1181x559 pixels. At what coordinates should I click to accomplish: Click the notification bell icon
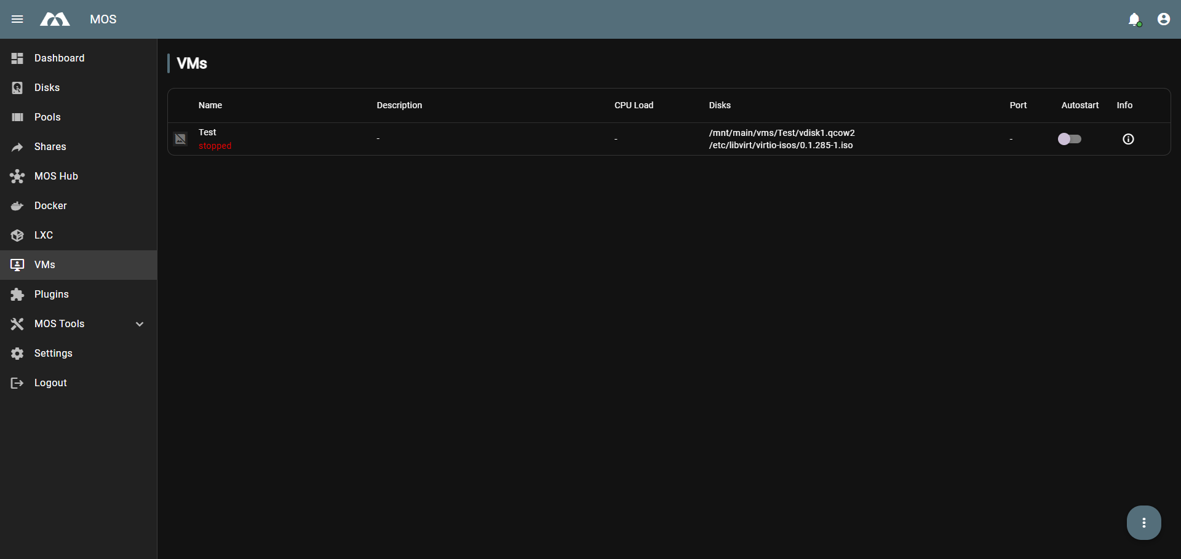point(1135,19)
